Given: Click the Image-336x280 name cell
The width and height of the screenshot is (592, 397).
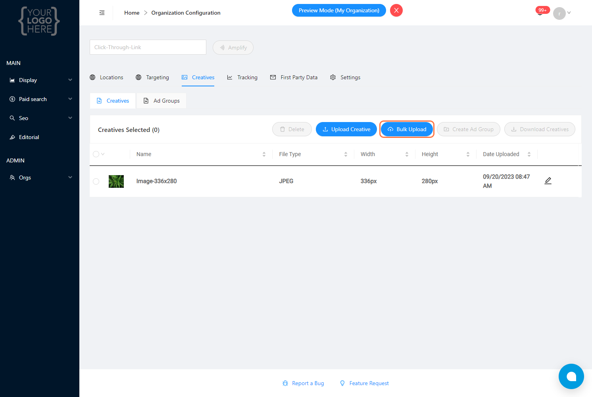Looking at the screenshot, I should coord(157,181).
